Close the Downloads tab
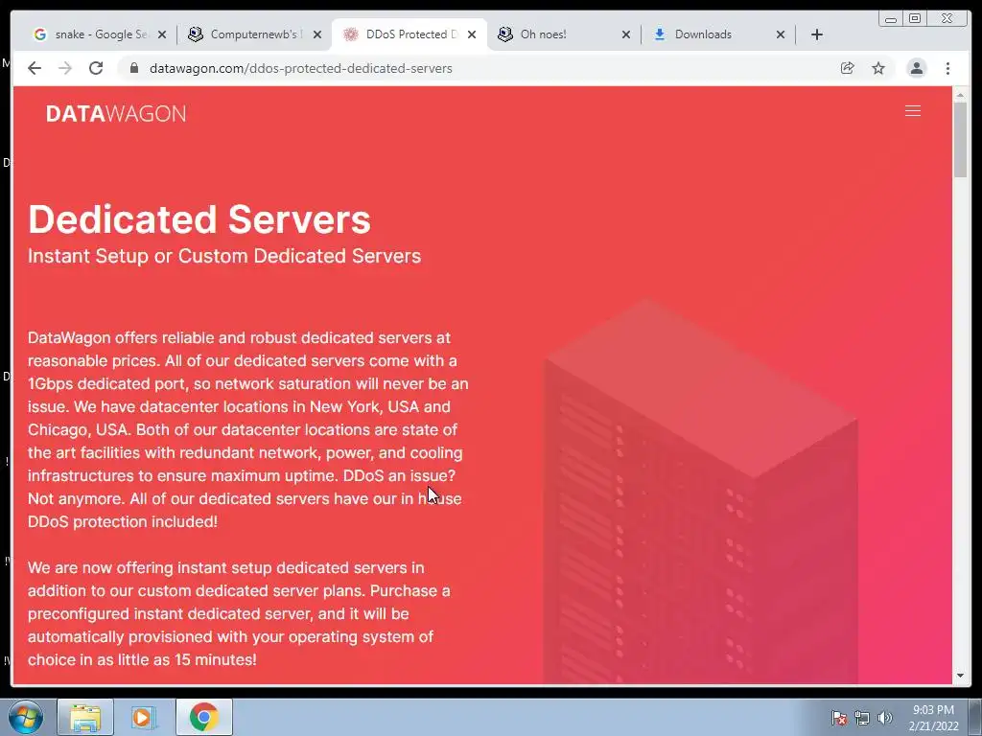Screen dimensions: 982x736 click(781, 34)
